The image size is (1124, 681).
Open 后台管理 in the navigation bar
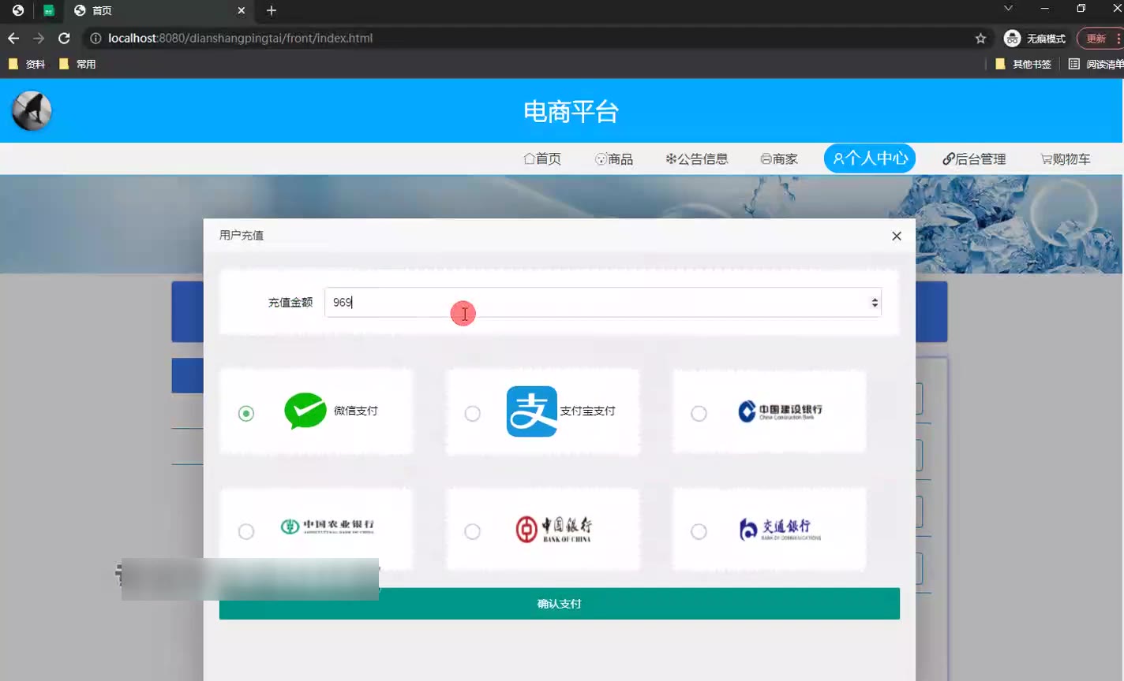pyautogui.click(x=974, y=159)
